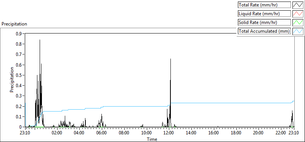Click the vertical Precipitation y-axis title
The image size is (305, 142).
pyautogui.click(x=12, y=80)
